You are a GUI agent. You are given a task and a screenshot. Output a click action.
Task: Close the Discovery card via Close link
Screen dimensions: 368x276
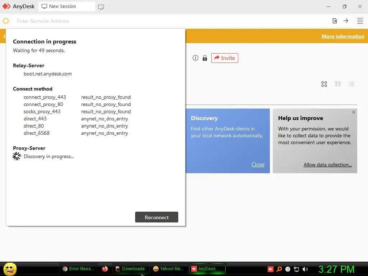click(x=258, y=165)
